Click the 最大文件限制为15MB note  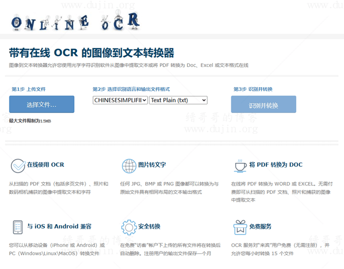pos(30,121)
